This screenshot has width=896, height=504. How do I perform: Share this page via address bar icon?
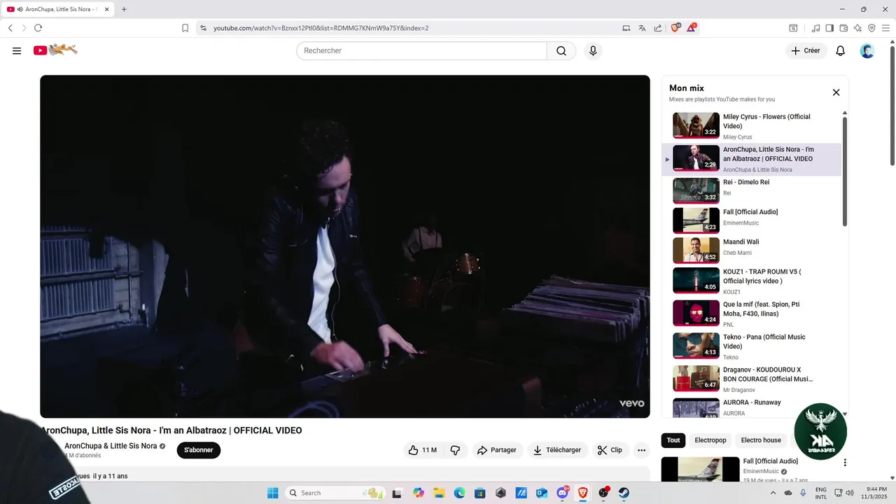pyautogui.click(x=658, y=28)
